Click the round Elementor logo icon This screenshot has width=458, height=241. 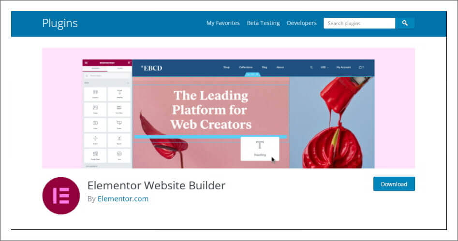(61, 196)
